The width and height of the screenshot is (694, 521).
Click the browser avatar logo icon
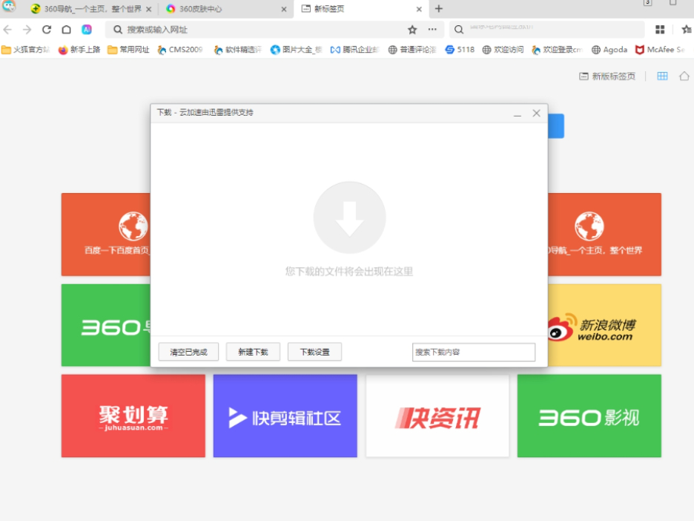tap(9, 6)
